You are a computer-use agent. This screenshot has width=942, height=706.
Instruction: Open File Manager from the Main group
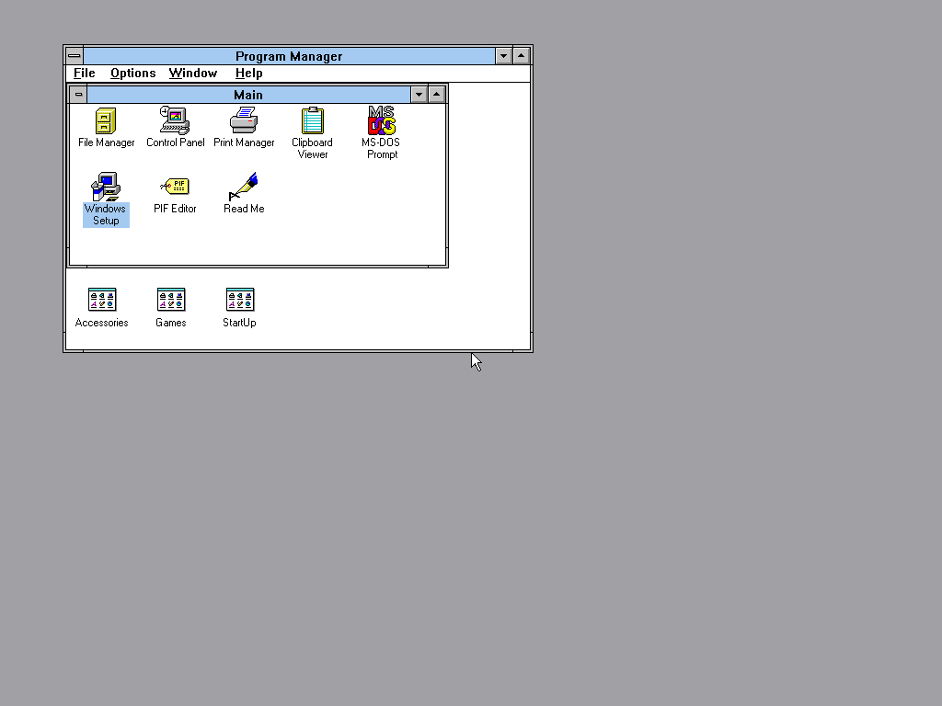[x=105, y=120]
